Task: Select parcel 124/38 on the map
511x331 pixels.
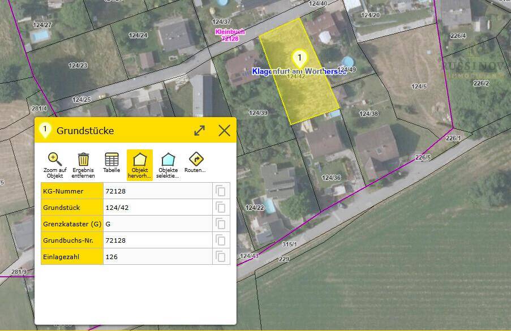Action: 368,113
